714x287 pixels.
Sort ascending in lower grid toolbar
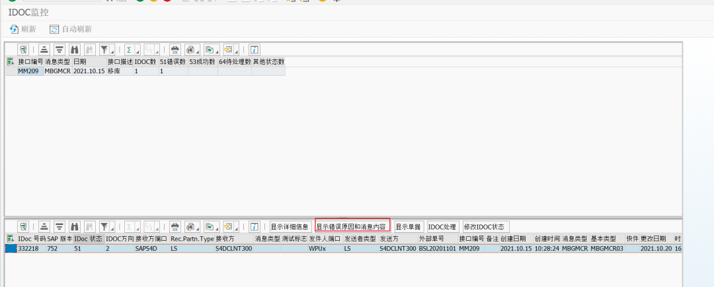(x=44, y=226)
